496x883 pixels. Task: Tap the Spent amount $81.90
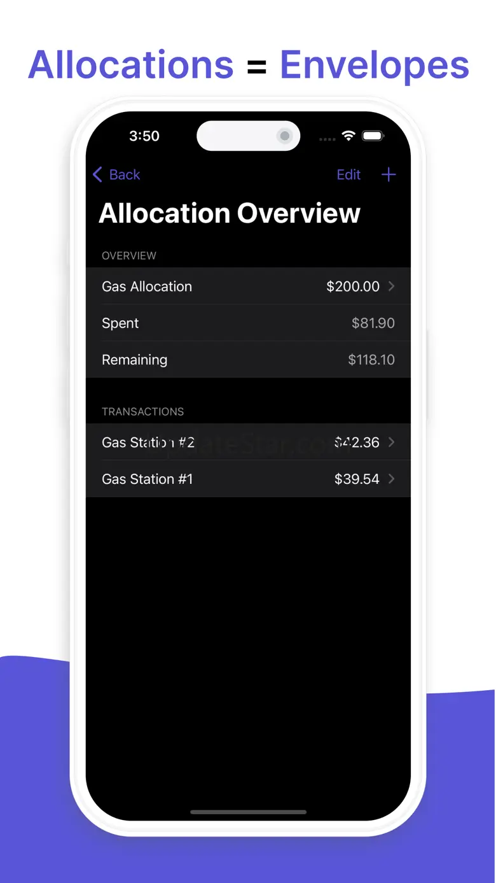(373, 323)
